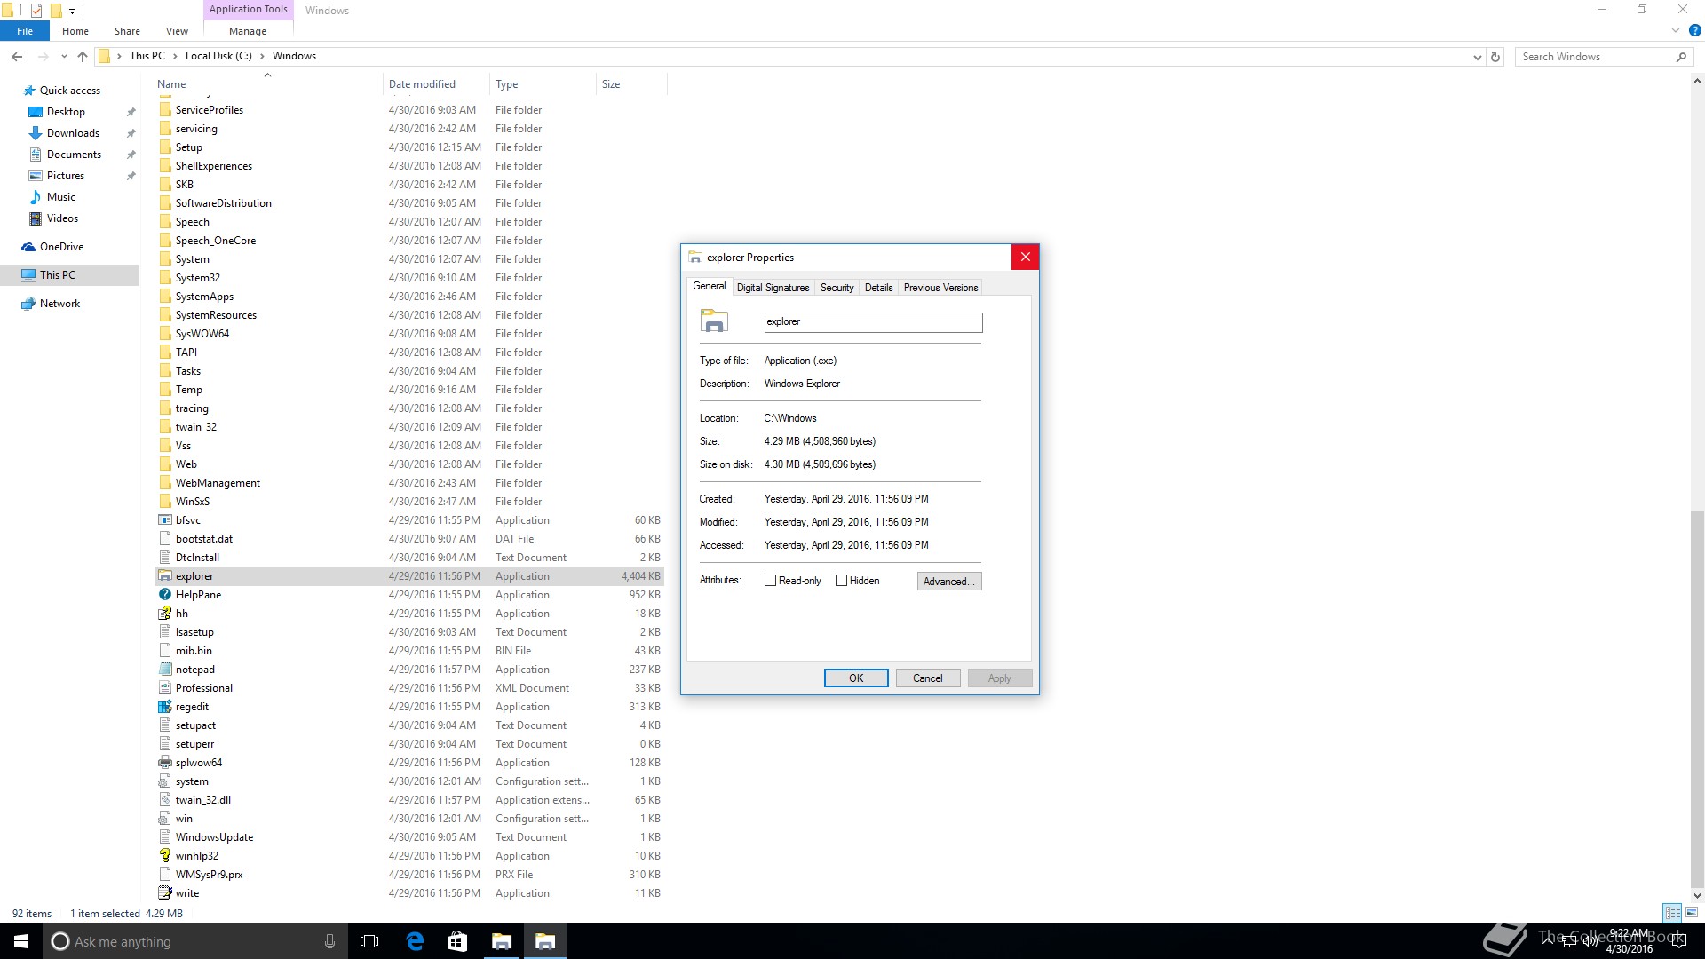Go up one folder level

click(x=83, y=56)
